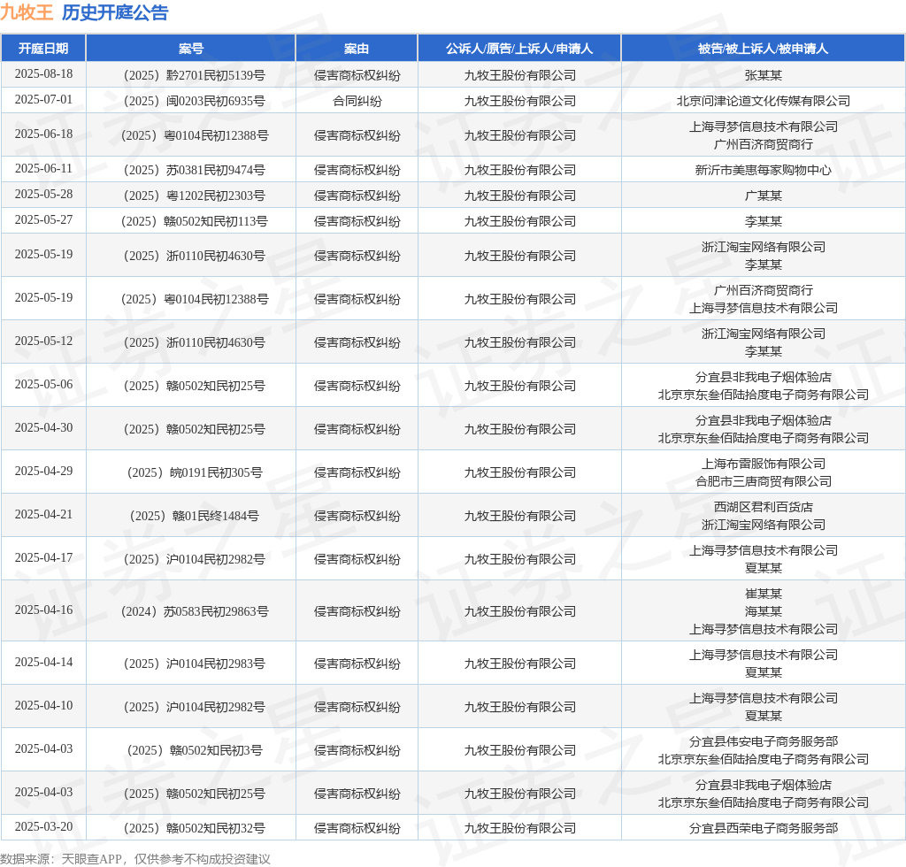Click 九牧王股份有限公司 in the 2025-04-16 row
This screenshot has height=867, width=906.
coord(520,611)
